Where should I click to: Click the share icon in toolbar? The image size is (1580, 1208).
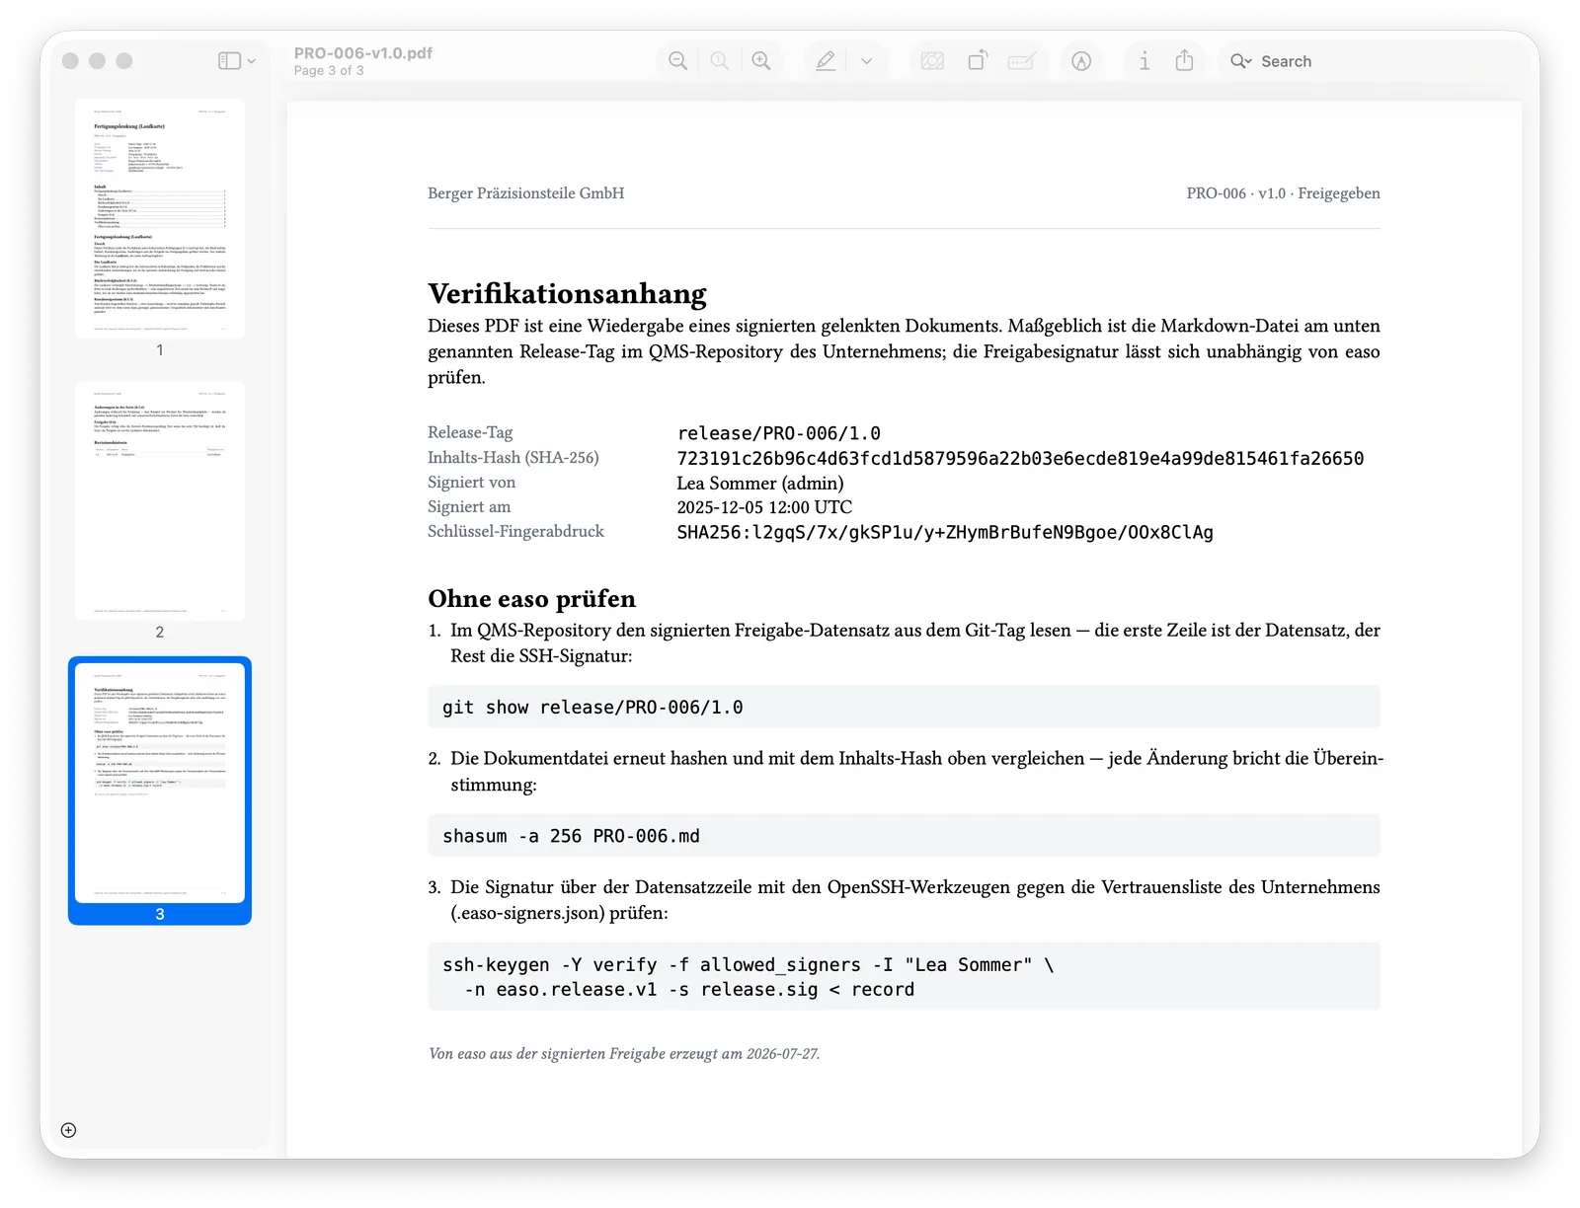pos(1184,61)
